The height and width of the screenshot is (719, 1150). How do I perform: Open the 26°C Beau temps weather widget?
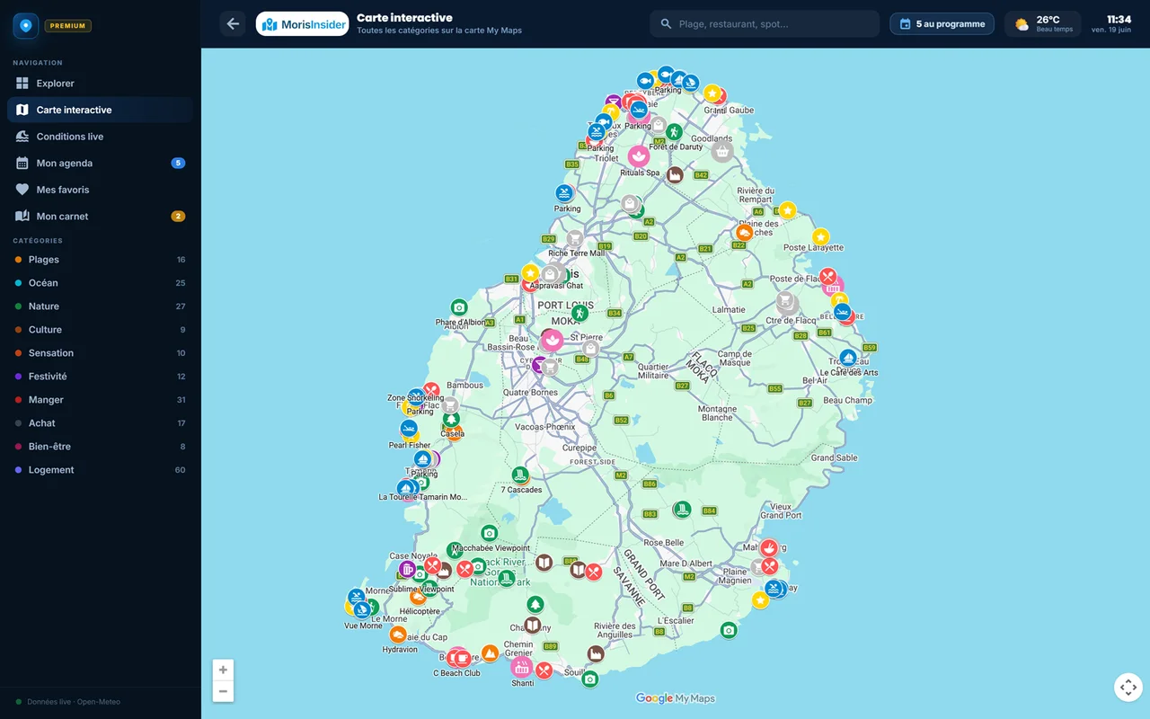(x=1044, y=24)
